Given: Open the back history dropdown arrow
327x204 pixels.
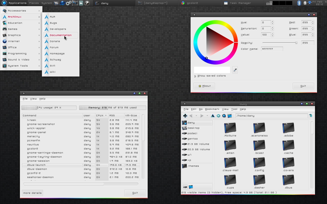Looking at the screenshot, I should coord(196,116).
